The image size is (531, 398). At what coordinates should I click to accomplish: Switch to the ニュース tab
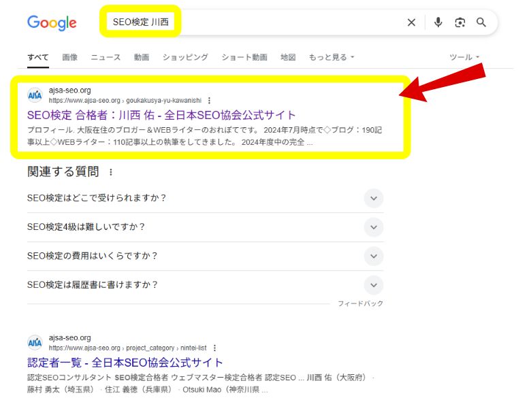(x=106, y=57)
